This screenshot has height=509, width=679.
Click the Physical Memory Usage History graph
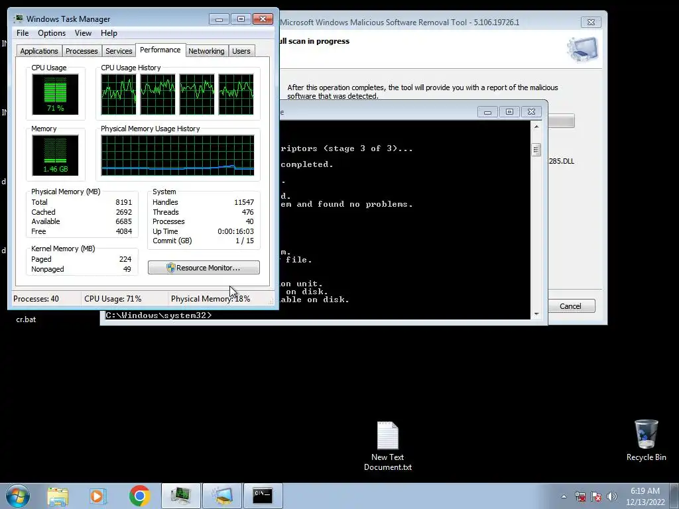(x=178, y=155)
